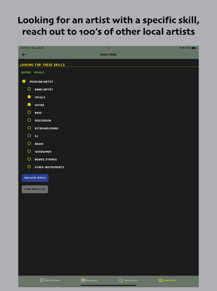Switch to the News Search tab

click(128, 280)
